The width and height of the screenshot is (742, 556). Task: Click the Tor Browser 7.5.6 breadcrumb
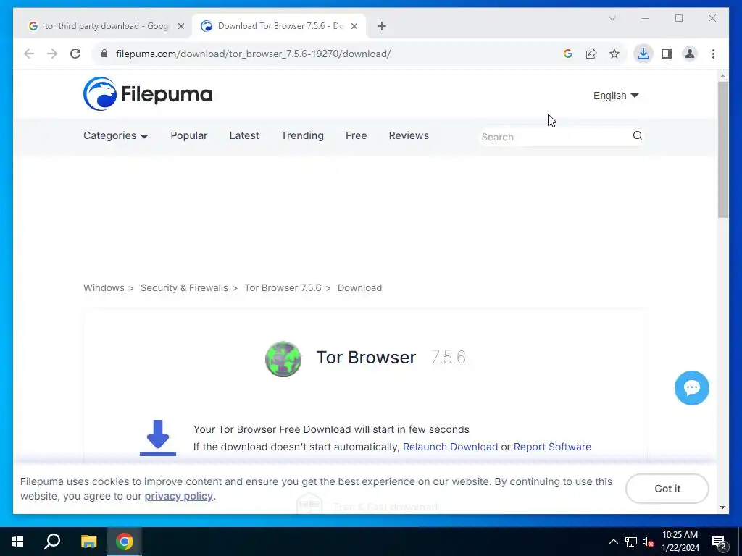pos(283,288)
